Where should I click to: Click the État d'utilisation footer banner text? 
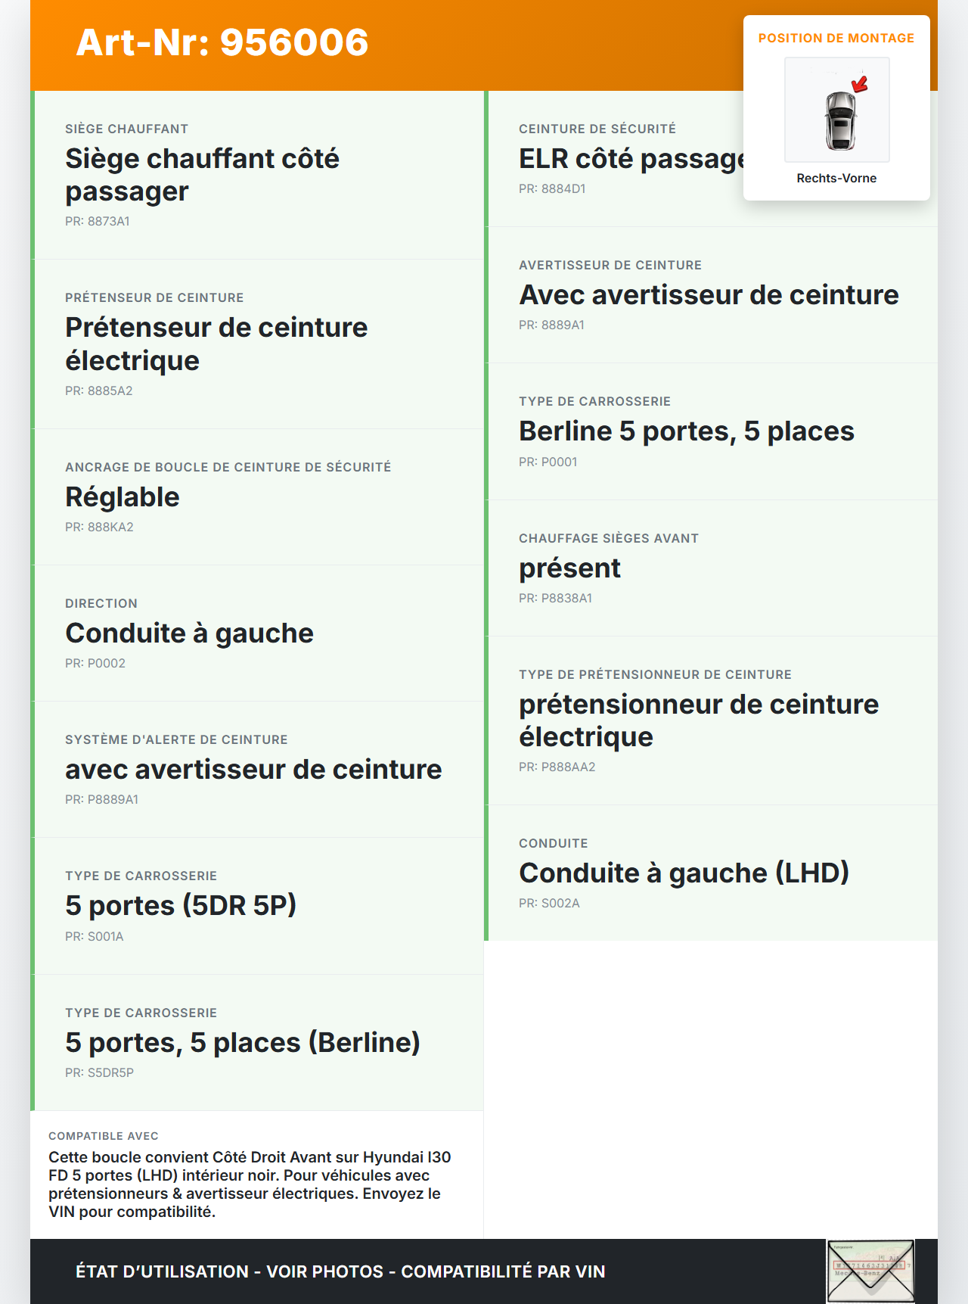[x=340, y=1271]
